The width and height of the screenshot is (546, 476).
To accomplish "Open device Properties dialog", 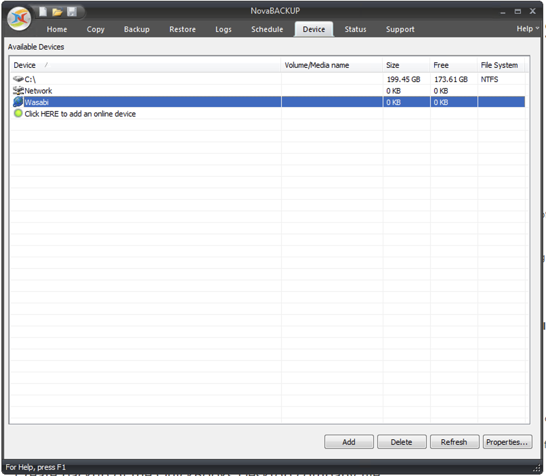I will 507,442.
